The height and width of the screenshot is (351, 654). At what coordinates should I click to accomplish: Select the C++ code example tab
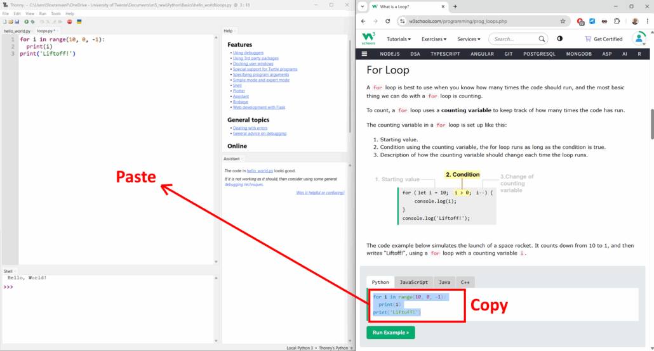(x=465, y=283)
